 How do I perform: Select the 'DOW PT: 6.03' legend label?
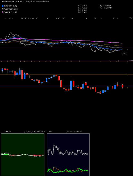tap(10, 12)
